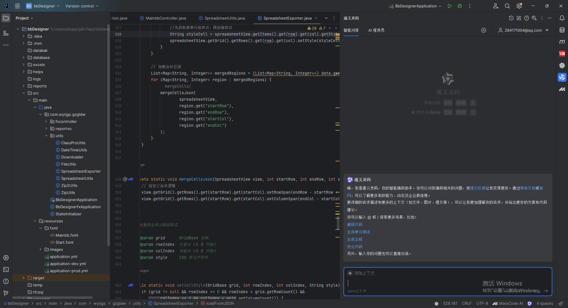Click the 优化代码 link

click(x=355, y=247)
